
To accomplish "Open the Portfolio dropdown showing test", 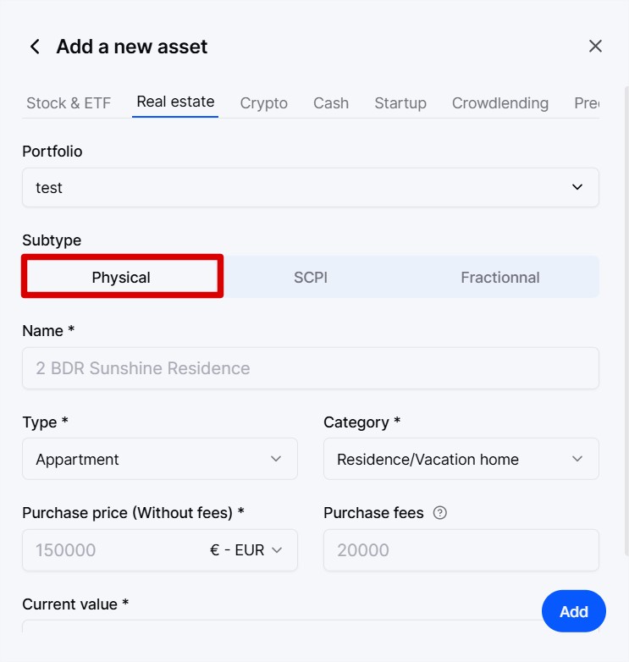I will [x=311, y=187].
